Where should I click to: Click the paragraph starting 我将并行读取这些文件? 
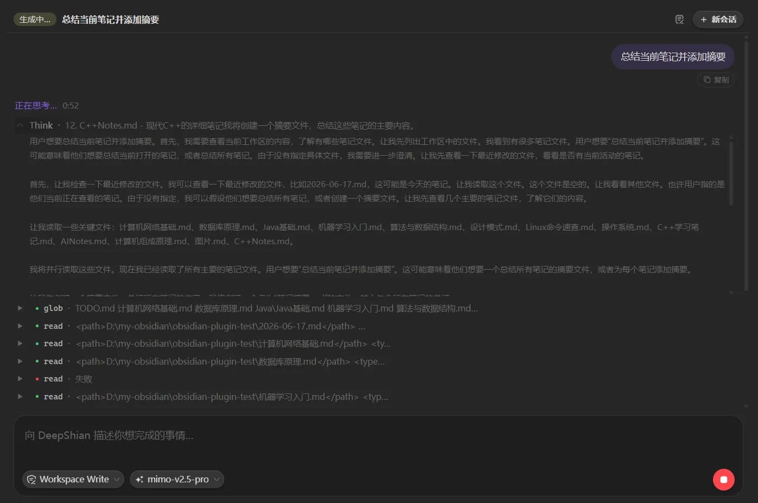[x=362, y=269]
